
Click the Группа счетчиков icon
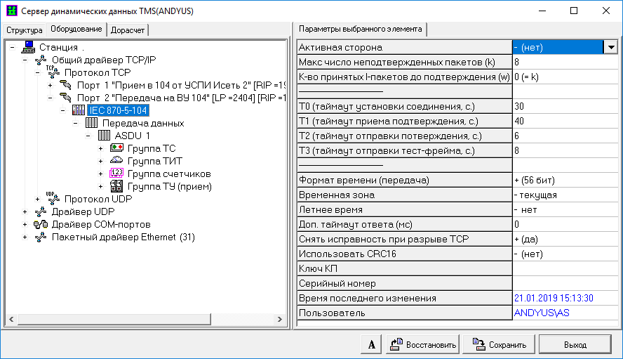[x=116, y=174]
